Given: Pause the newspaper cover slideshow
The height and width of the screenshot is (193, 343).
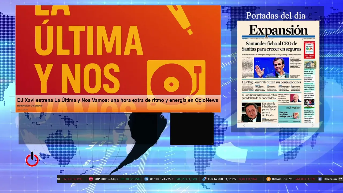Looking at the screenshot, I should click(278, 125).
